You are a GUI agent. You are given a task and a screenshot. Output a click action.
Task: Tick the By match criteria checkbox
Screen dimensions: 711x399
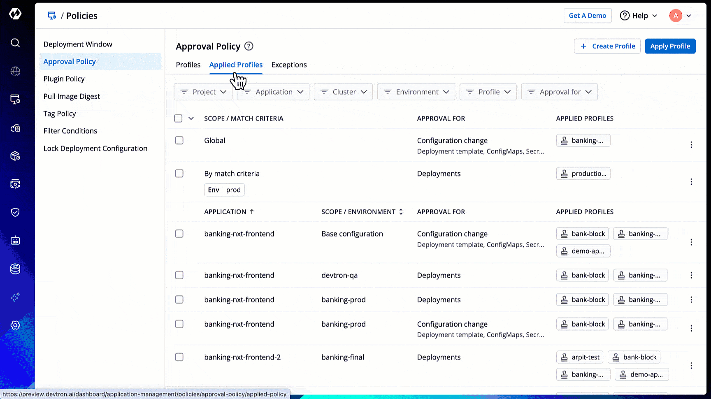point(179,174)
